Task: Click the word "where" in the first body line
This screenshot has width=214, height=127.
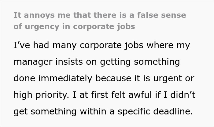Action: (x=160, y=45)
